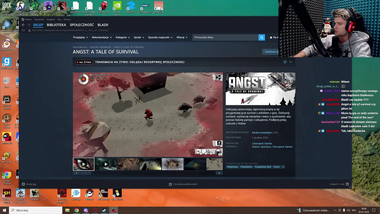Screen dimensions: 380x214
Task: Show hidden system tray icons
Action: [x=335, y=210]
